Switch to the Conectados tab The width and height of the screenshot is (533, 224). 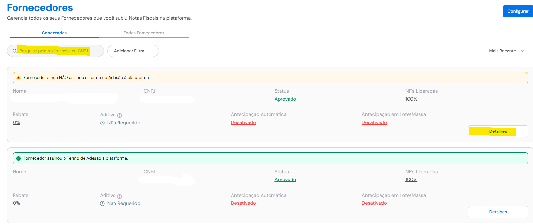tap(54, 33)
